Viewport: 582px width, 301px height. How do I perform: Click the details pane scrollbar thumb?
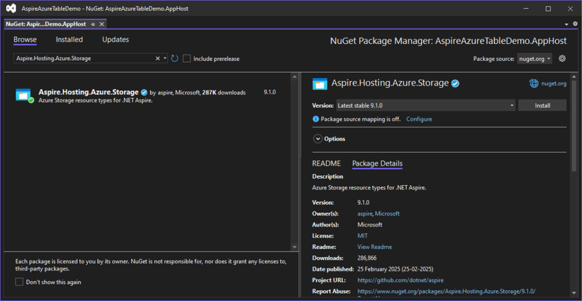pos(575,124)
